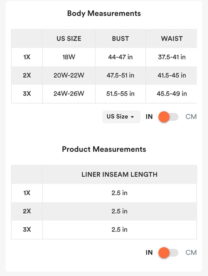The width and height of the screenshot is (208, 276).
Task: Click the LINER INSEAM LENGTH header
Action: pyautogui.click(x=119, y=174)
